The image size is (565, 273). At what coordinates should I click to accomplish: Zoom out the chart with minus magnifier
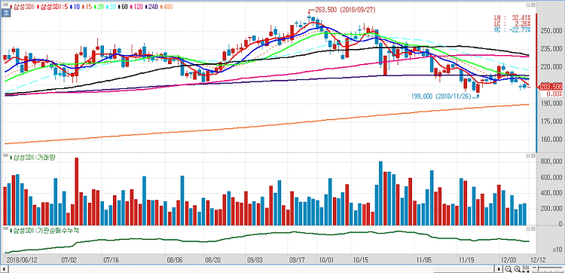[508, 269]
